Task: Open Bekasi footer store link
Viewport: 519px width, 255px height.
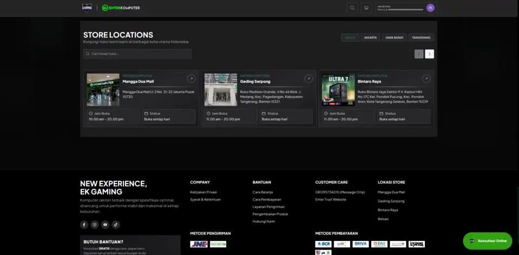Action: [383, 219]
